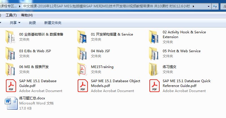The height and width of the screenshot is (118, 226).
Task: Select the label 02 Activity Hook & Service Extension
Action: [x=184, y=34]
